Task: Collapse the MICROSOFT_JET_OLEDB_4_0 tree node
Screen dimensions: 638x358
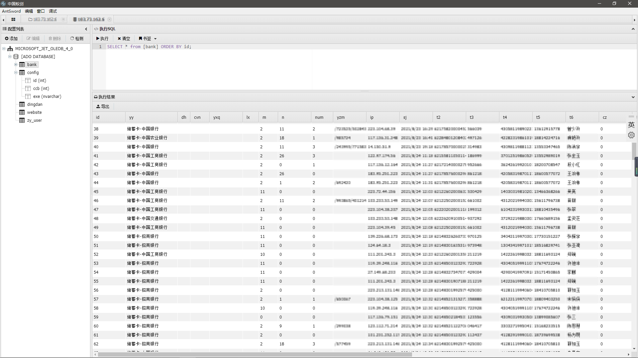Action: [4, 48]
